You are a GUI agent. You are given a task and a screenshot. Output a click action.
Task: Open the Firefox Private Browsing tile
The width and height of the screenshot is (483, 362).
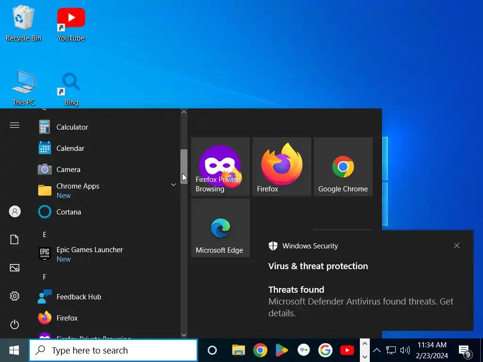click(x=220, y=166)
